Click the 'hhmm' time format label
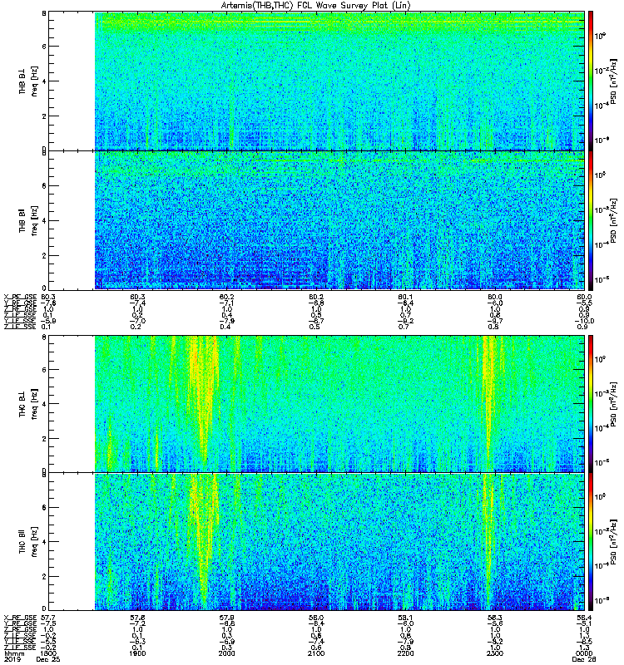624x665 pixels. tap(14, 653)
